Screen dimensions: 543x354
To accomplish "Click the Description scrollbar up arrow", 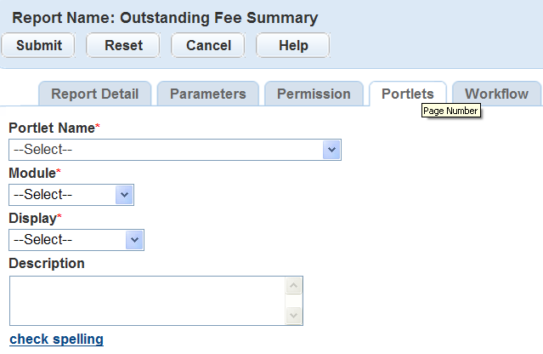I will (x=293, y=286).
